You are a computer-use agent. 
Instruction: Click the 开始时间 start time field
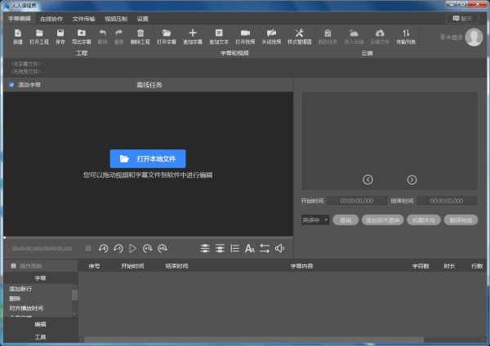coord(356,200)
